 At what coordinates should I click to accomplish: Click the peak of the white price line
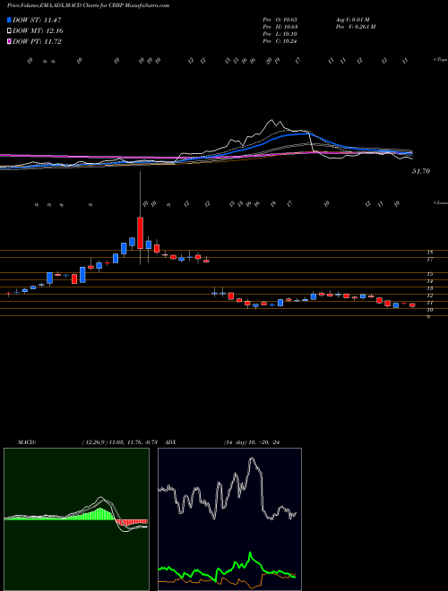coord(271,121)
